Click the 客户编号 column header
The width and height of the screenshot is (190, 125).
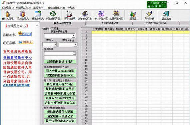pyautogui.click(x=109, y=29)
